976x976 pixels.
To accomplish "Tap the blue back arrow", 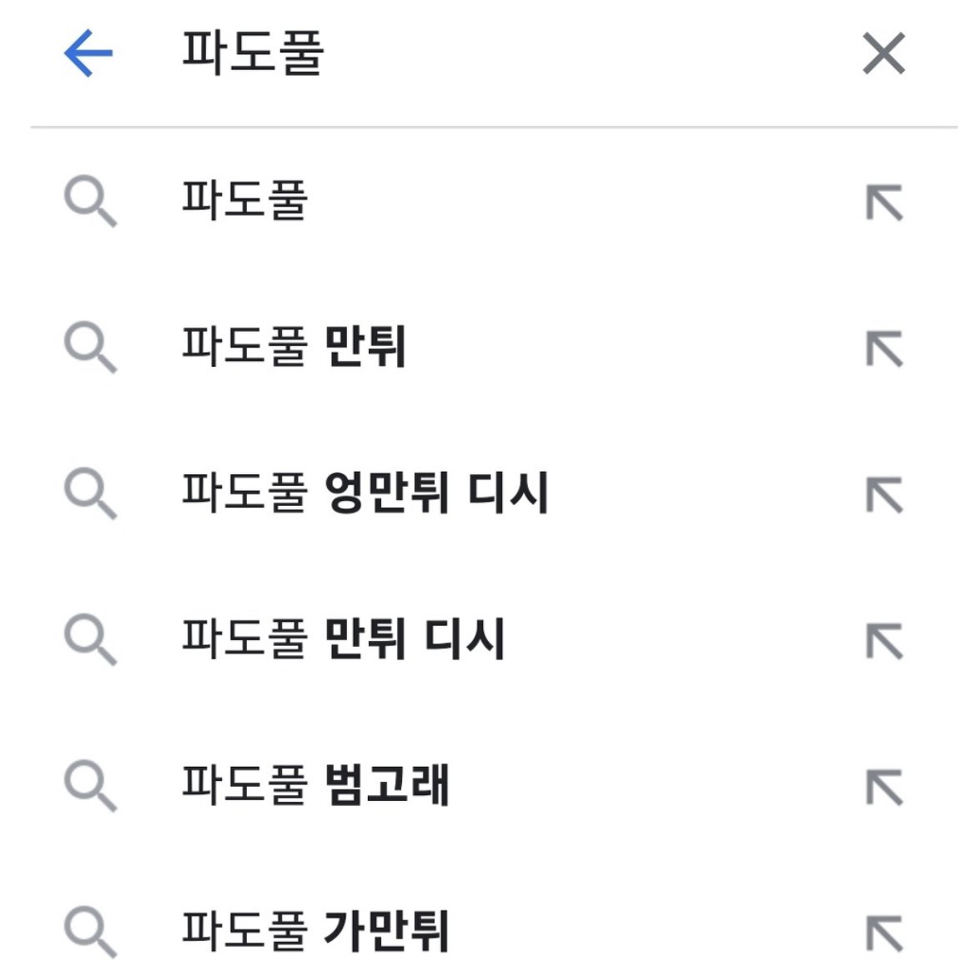I will pyautogui.click(x=88, y=53).
